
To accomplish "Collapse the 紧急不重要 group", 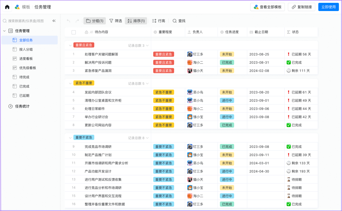I will pos(70,83).
